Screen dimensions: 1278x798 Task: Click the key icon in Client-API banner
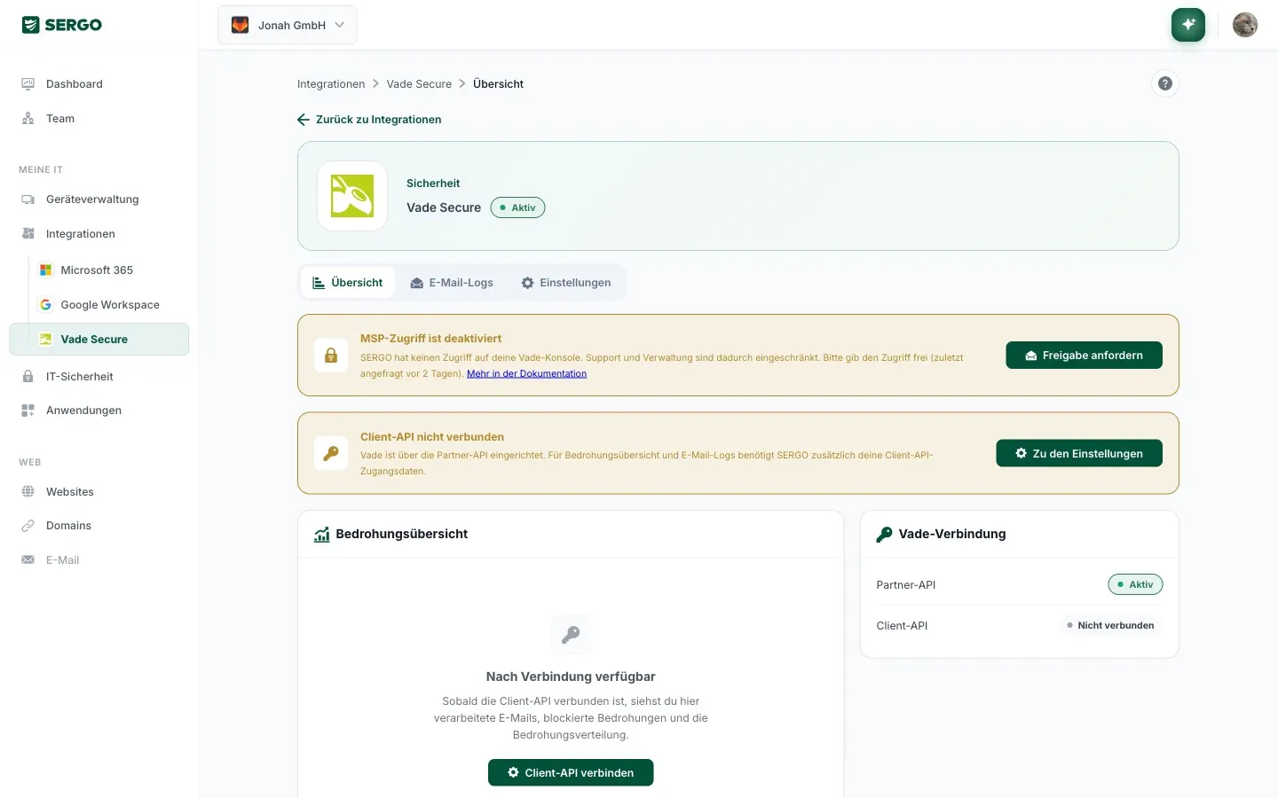331,453
